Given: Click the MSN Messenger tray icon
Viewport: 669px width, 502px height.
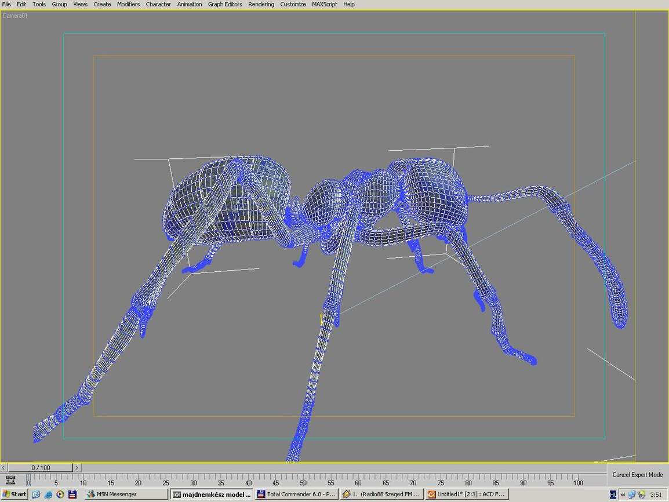Looking at the screenshot, I should 641,494.
